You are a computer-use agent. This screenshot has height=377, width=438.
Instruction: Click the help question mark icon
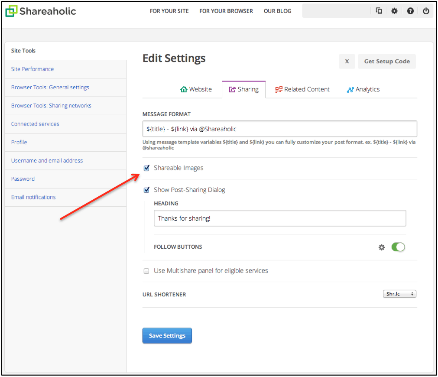pos(410,11)
